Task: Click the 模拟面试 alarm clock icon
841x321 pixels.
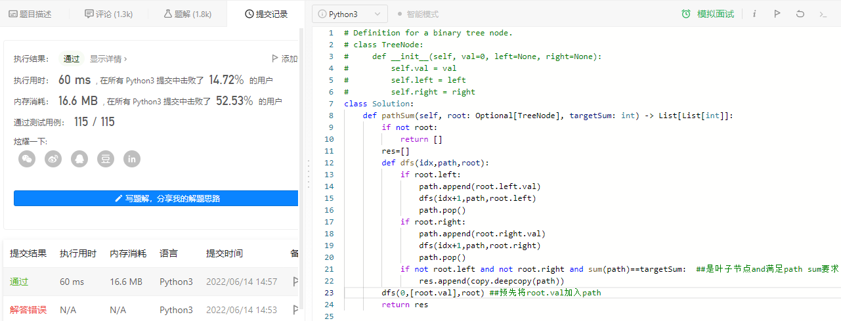Action: [686, 14]
